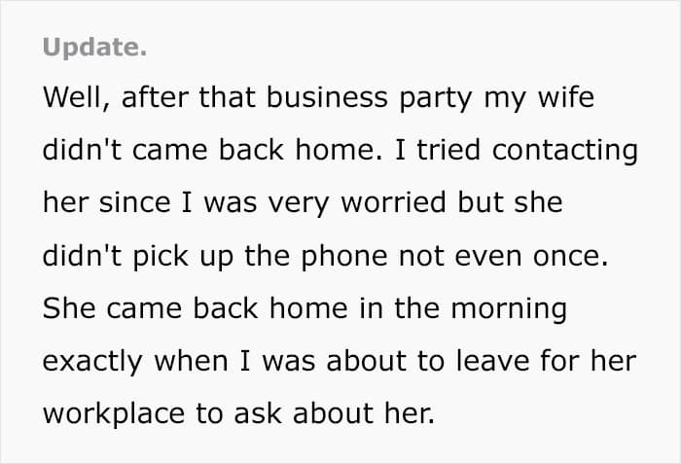Click the phrase "didn't came back home."
Viewport: 681px width, 464px height.
pyautogui.click(x=213, y=150)
